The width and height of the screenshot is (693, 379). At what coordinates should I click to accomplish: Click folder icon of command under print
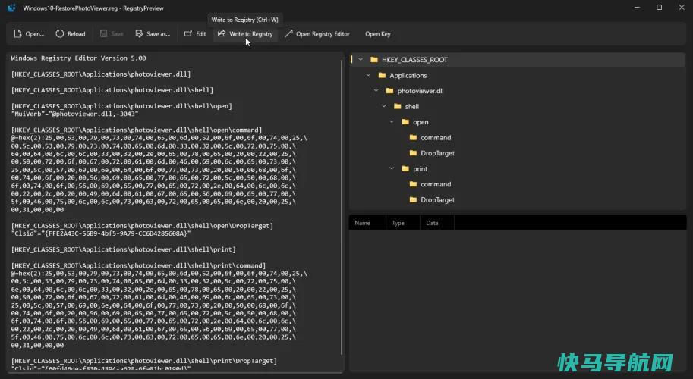[413, 184]
